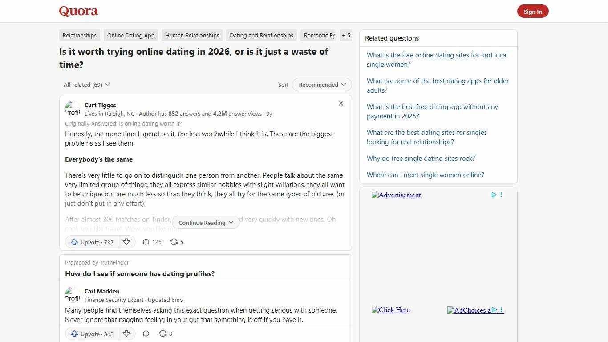
Task: Open comments on Carl Madden's answer
Action: click(x=146, y=334)
